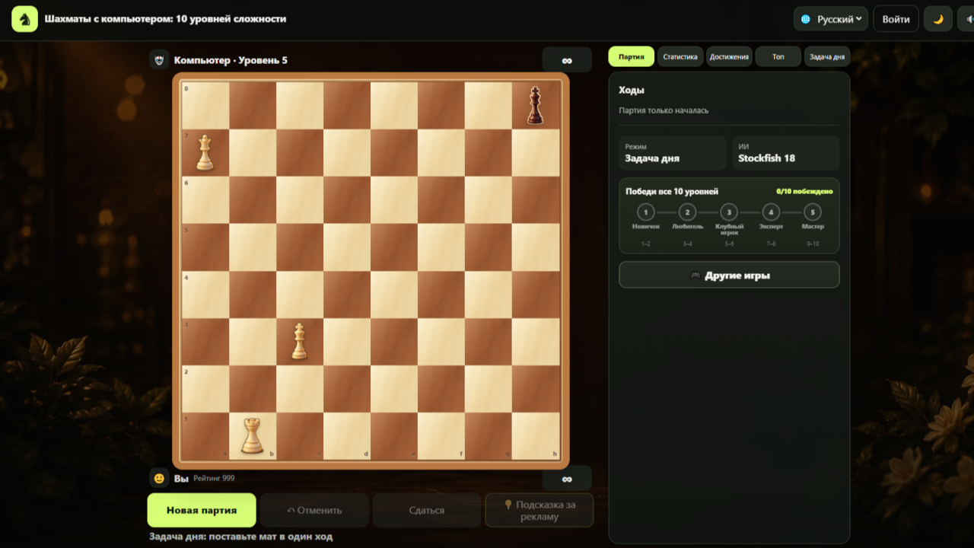The image size is (974, 548).
Task: Click the Войти login button
Action: tap(896, 19)
